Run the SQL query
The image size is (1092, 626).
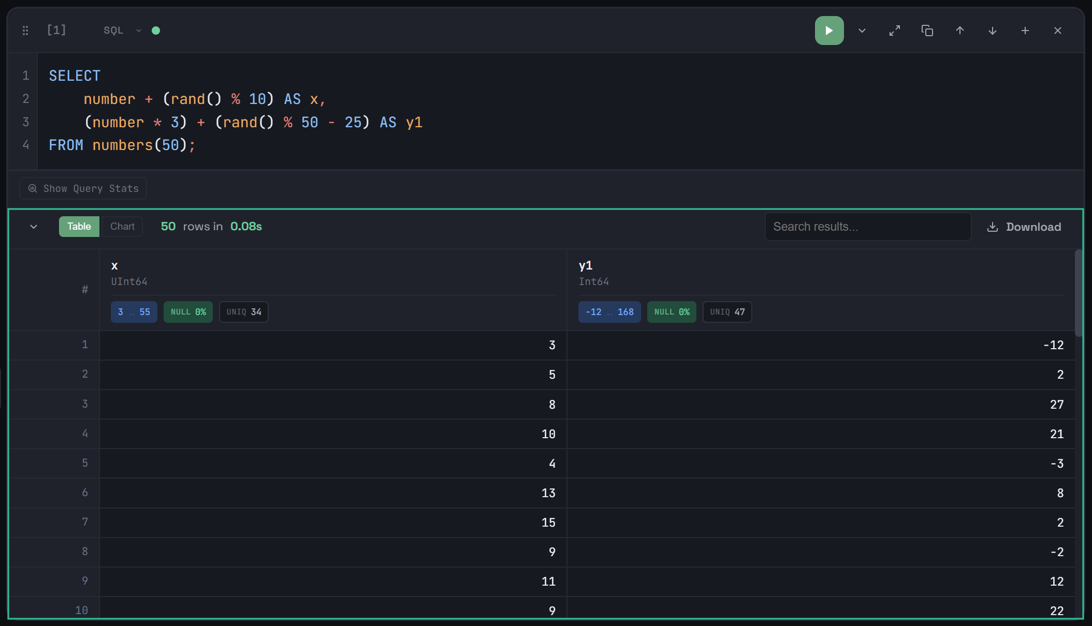828,30
